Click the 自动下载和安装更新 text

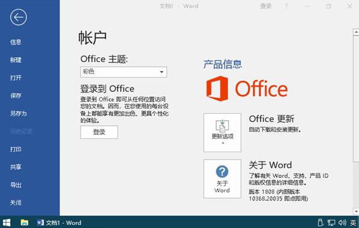tap(275, 130)
